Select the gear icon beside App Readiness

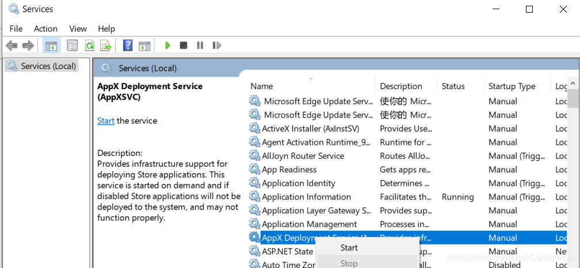point(254,169)
